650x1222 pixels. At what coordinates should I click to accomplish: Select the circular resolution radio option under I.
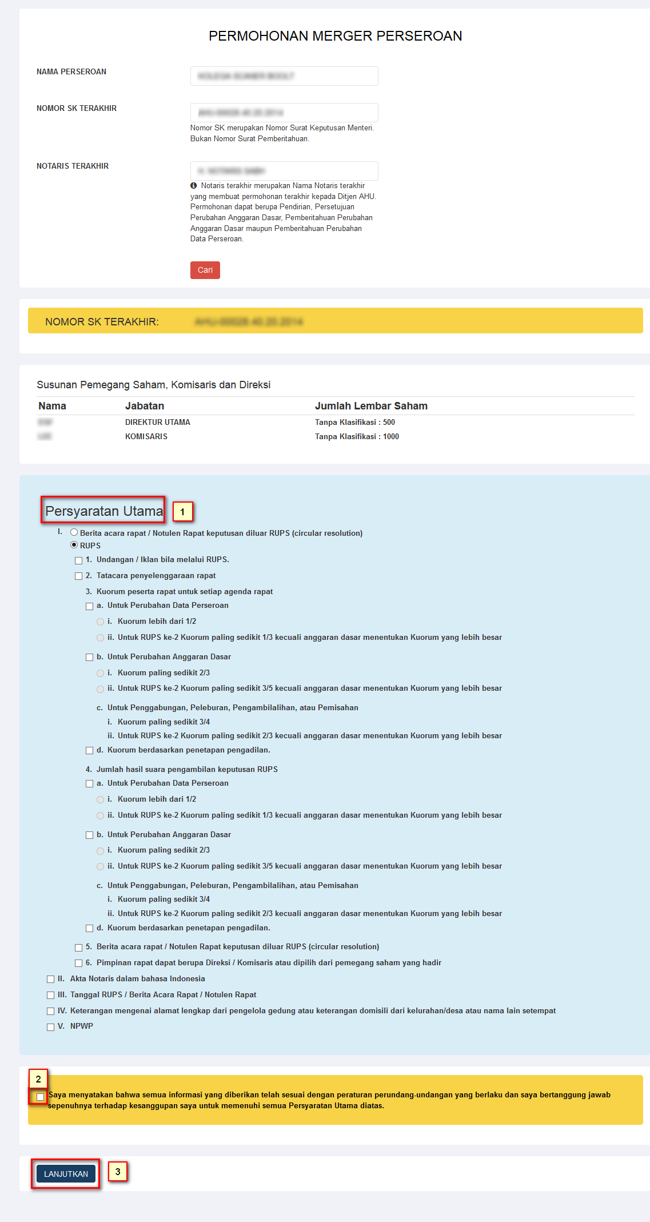[74, 532]
